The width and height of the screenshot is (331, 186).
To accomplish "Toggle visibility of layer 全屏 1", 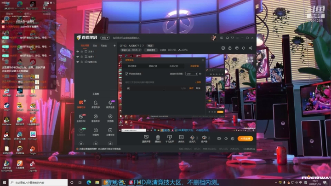I will (78, 57).
